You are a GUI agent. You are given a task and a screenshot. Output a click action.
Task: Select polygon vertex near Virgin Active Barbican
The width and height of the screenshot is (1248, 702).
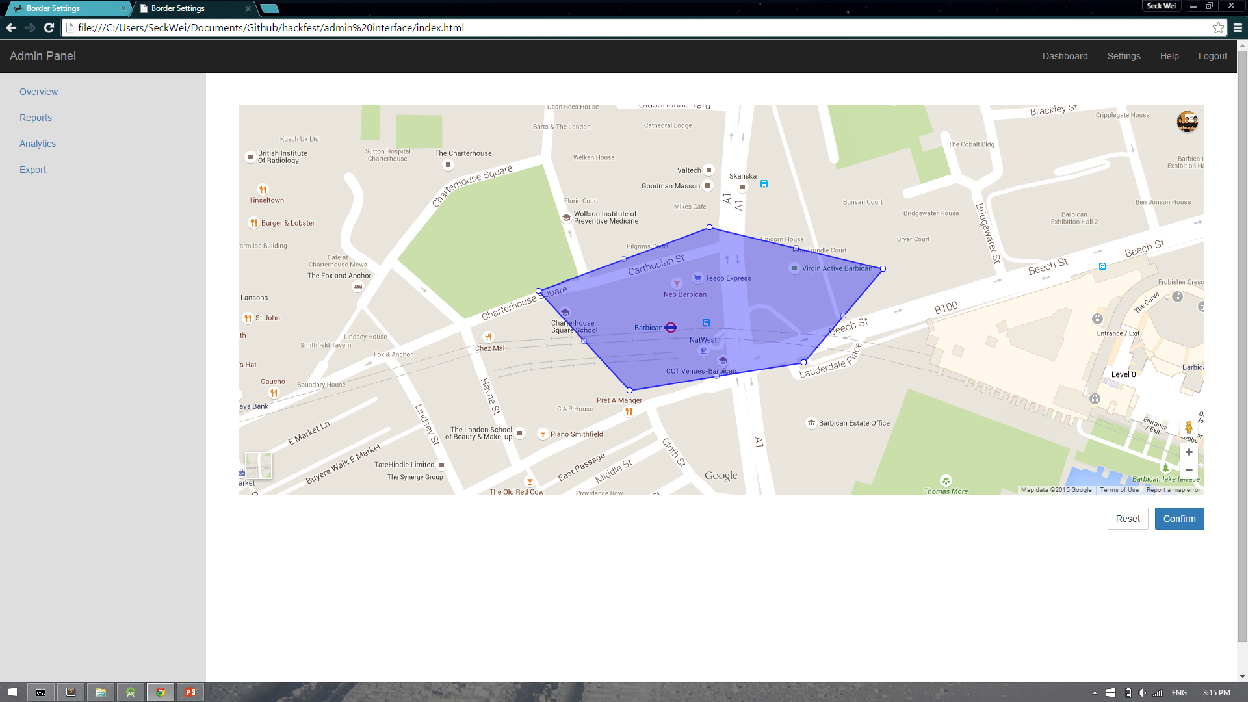883,268
